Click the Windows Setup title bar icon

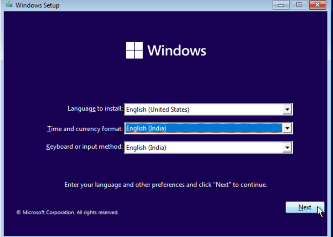coord(9,5)
